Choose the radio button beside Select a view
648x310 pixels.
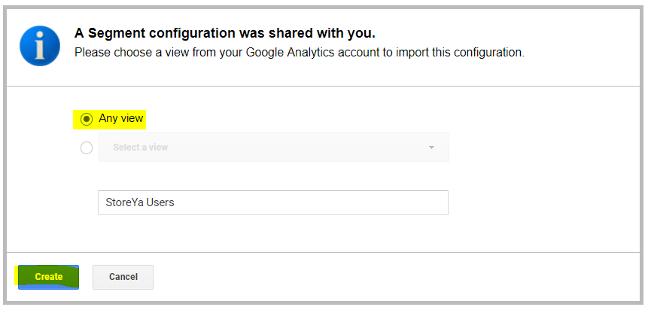tap(87, 147)
